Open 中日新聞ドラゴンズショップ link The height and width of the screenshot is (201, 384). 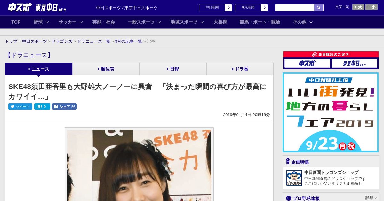point(331,172)
